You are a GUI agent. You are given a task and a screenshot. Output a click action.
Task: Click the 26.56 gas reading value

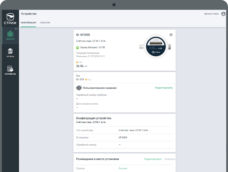pos(80,66)
